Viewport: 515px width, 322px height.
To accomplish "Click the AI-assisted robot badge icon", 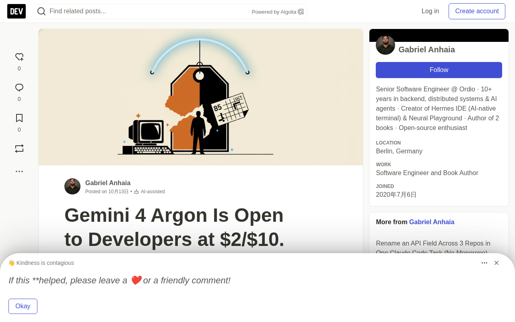I will pyautogui.click(x=136, y=192).
